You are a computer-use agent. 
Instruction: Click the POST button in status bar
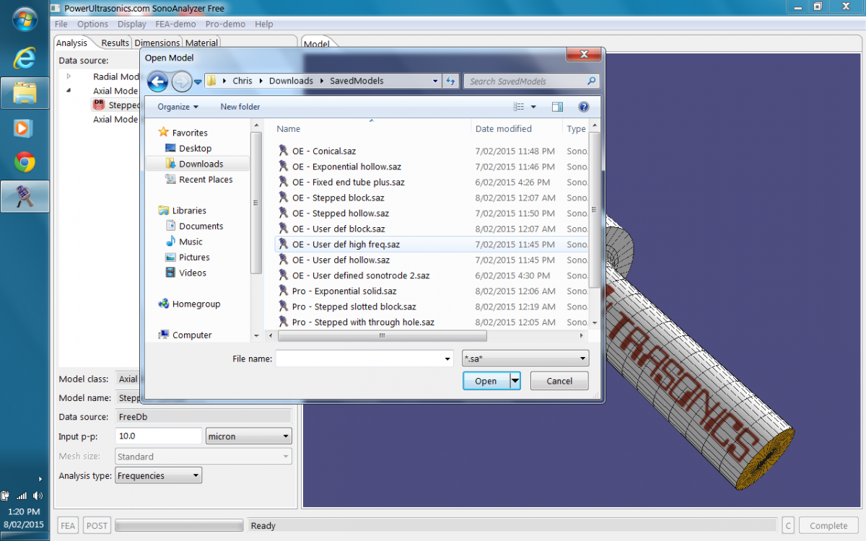[x=97, y=526]
